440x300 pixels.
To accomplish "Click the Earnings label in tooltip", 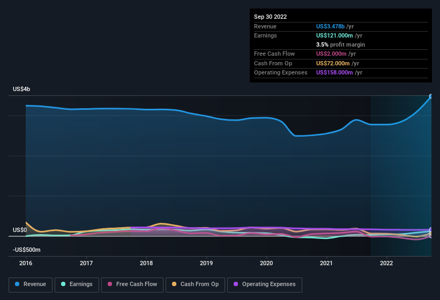I will tap(265, 35).
